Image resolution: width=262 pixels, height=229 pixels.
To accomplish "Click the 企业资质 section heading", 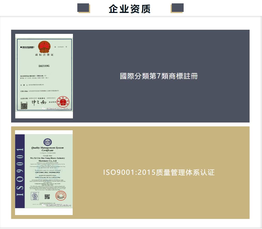I will click(130, 9).
